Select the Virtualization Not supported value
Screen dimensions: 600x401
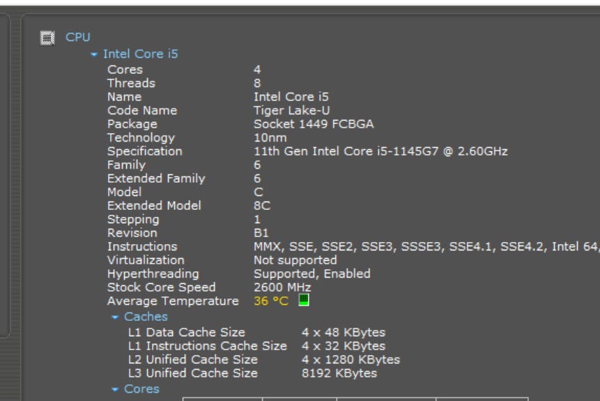pyautogui.click(x=295, y=260)
